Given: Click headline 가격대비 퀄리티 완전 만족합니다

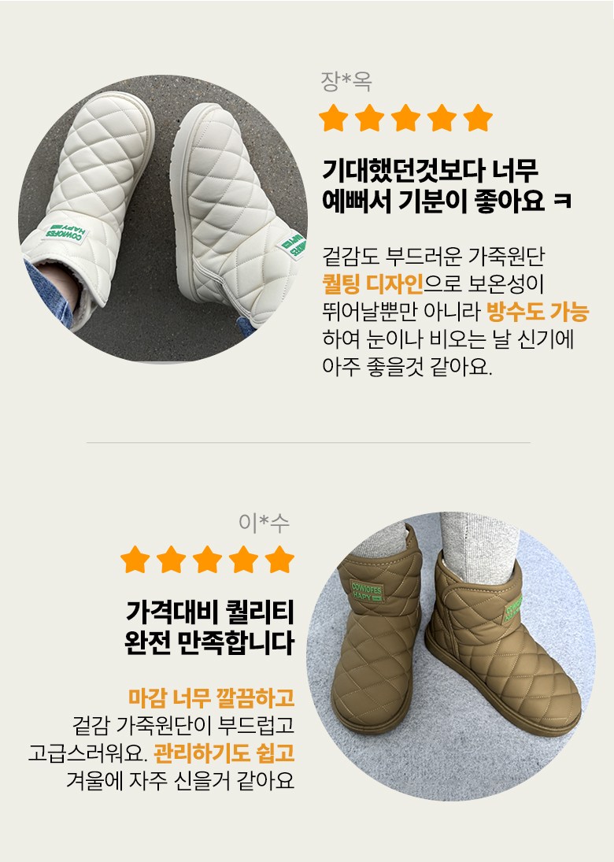Looking at the screenshot, I should click(x=210, y=627).
